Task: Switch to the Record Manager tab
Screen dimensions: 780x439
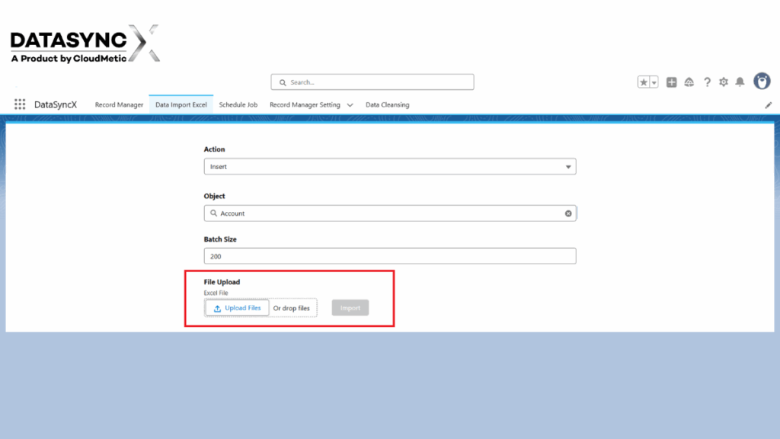Action: coord(119,105)
